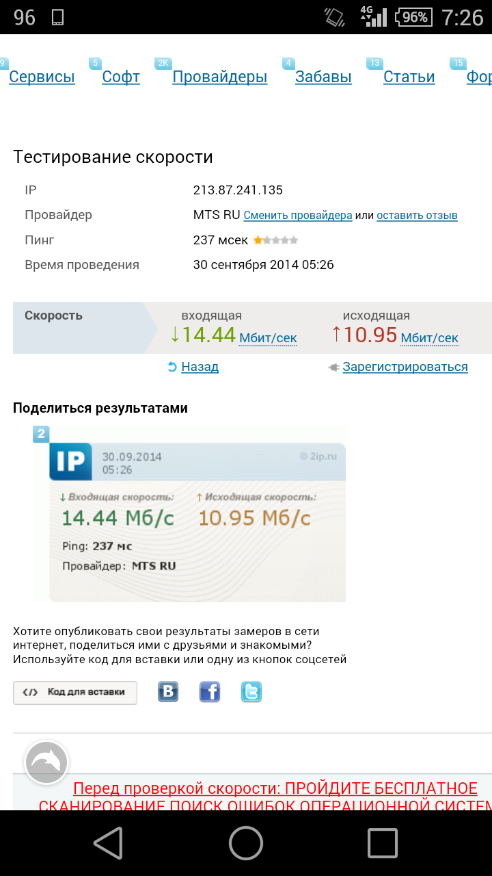This screenshot has height=876, width=492.
Task: Tap the ping star rating
Action: 275,240
